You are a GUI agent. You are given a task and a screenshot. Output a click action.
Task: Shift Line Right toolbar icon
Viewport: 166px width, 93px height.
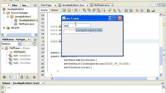click(131, 10)
